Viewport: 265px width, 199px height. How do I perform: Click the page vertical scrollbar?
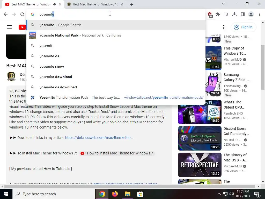tap(263, 67)
